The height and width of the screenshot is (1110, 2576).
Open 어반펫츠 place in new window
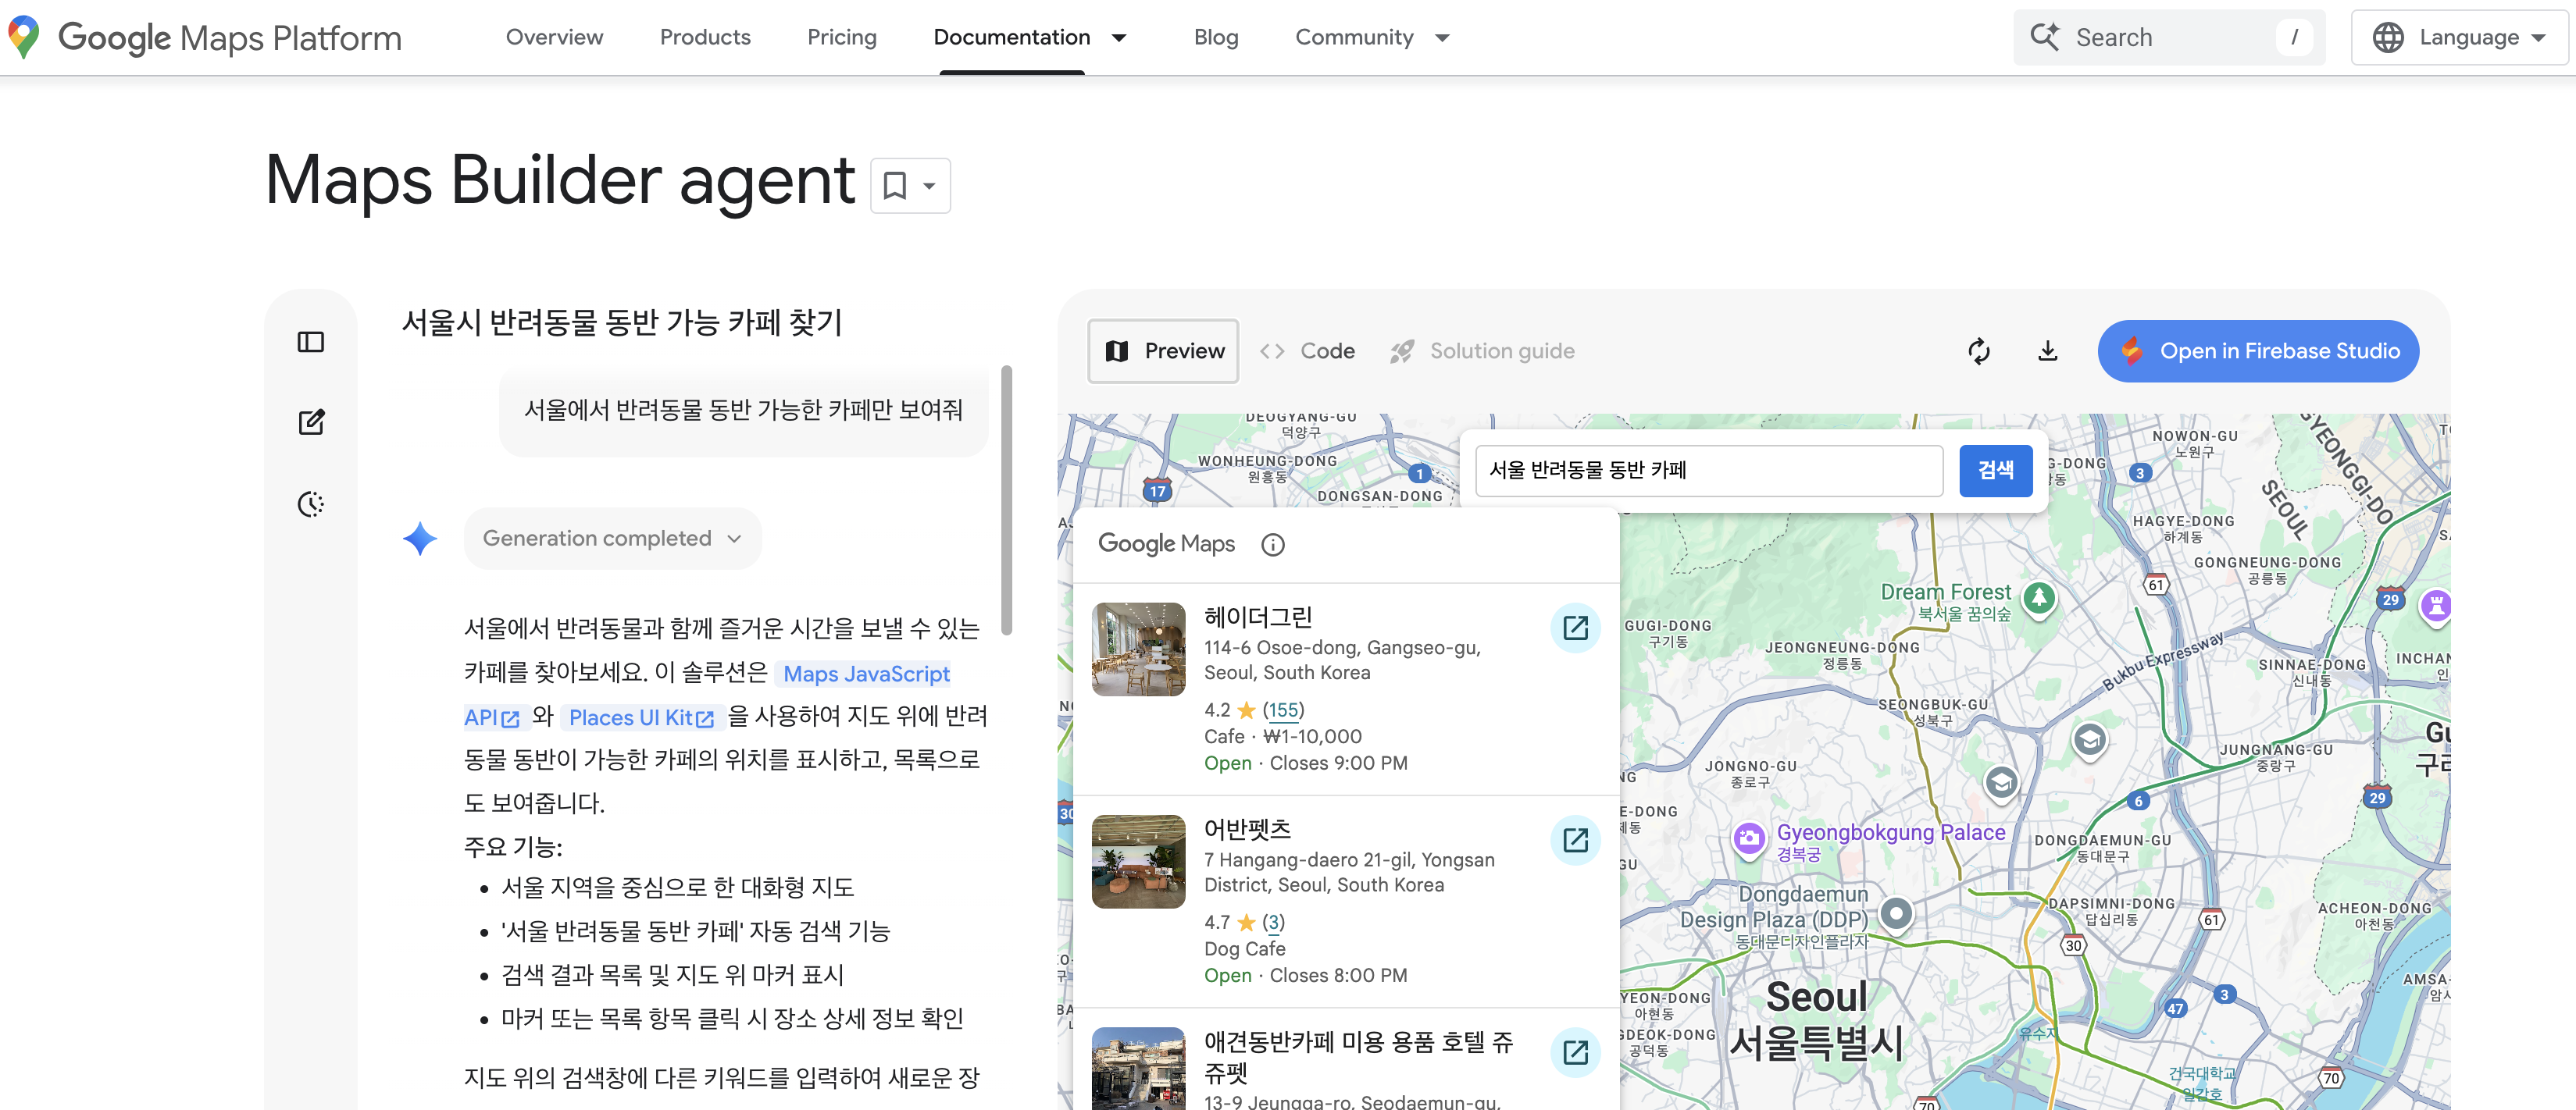click(x=1575, y=840)
